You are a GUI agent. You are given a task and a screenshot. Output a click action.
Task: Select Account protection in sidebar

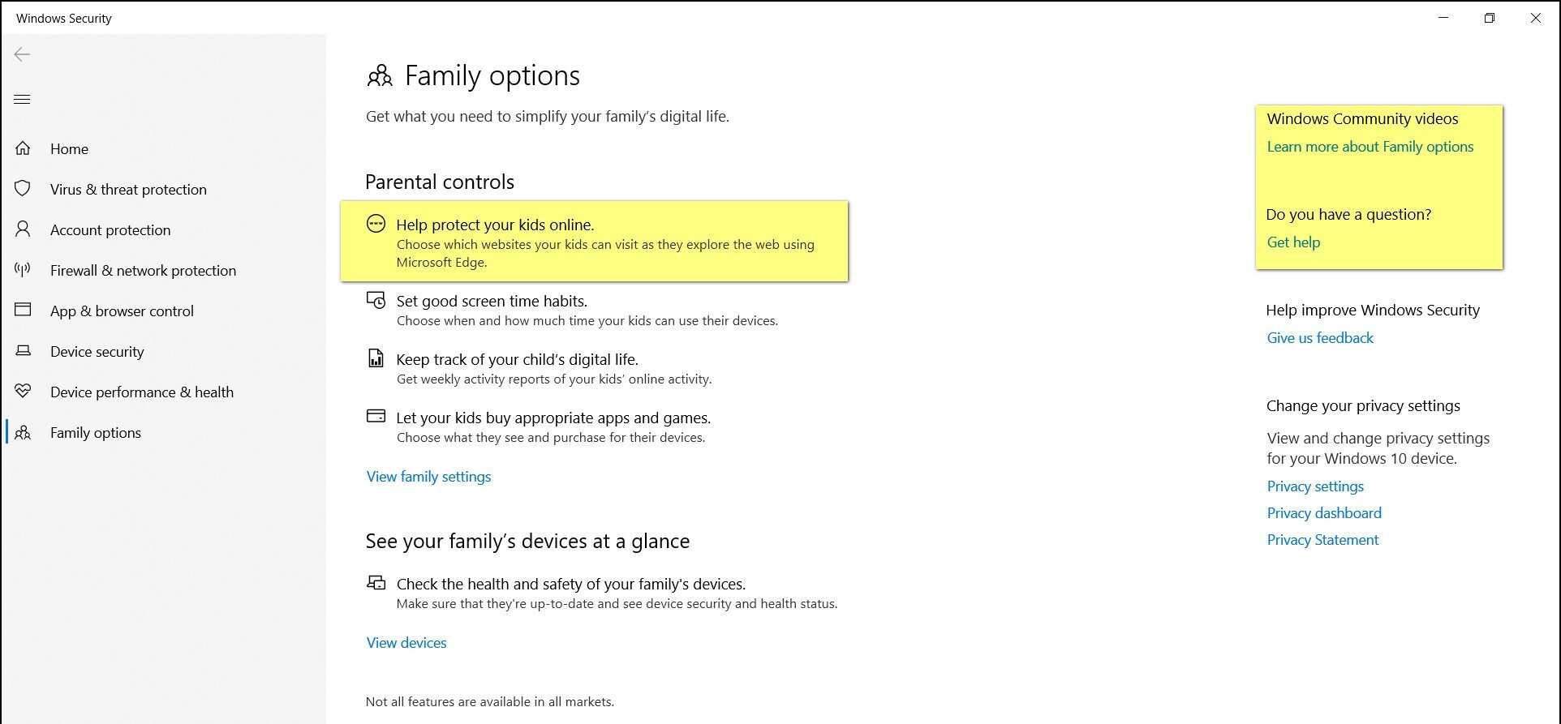tap(110, 230)
